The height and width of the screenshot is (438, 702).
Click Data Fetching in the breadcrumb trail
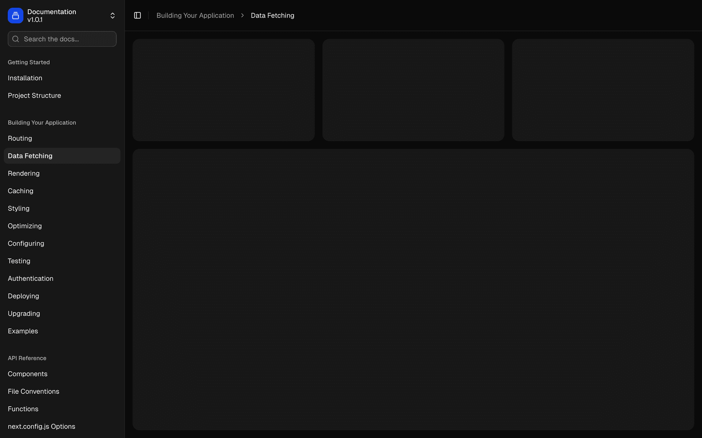click(x=272, y=15)
